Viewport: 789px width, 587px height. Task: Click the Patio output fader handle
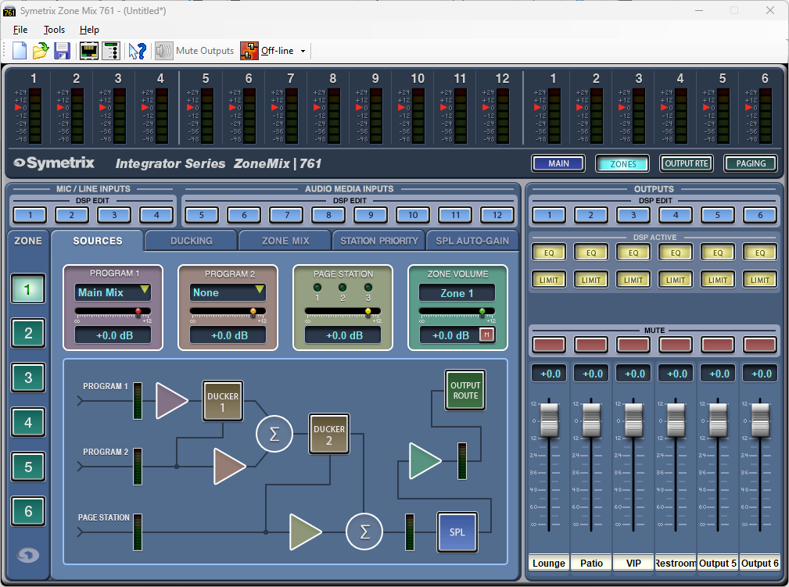point(591,419)
